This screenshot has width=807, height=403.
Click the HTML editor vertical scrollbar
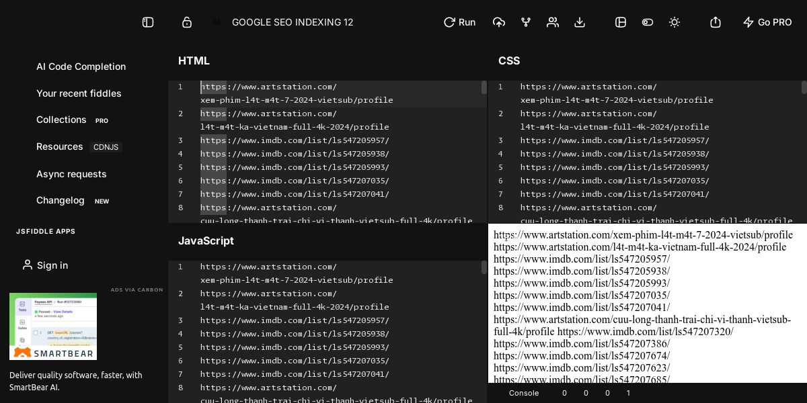(484, 87)
